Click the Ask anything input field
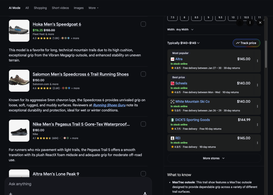 (78, 184)
